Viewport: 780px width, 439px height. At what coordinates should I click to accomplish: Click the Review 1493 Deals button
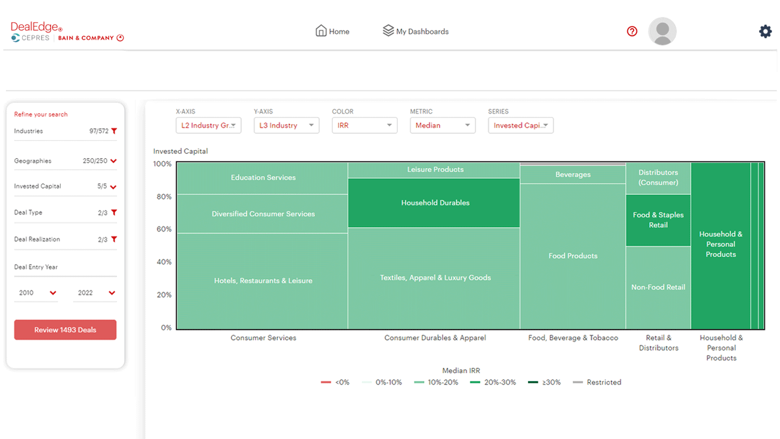(65, 330)
